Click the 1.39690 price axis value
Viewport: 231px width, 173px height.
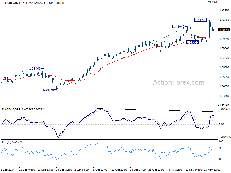click(x=224, y=39)
